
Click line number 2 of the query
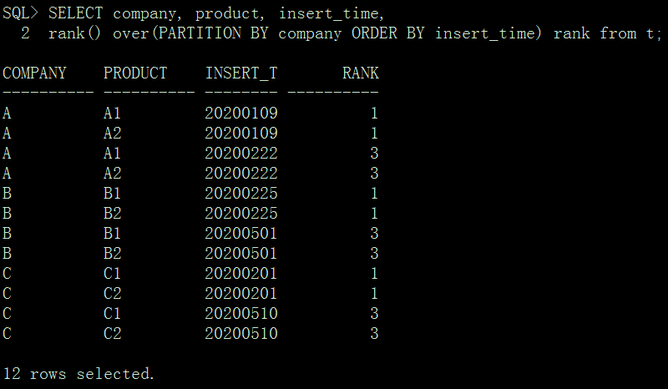pyautogui.click(x=25, y=33)
